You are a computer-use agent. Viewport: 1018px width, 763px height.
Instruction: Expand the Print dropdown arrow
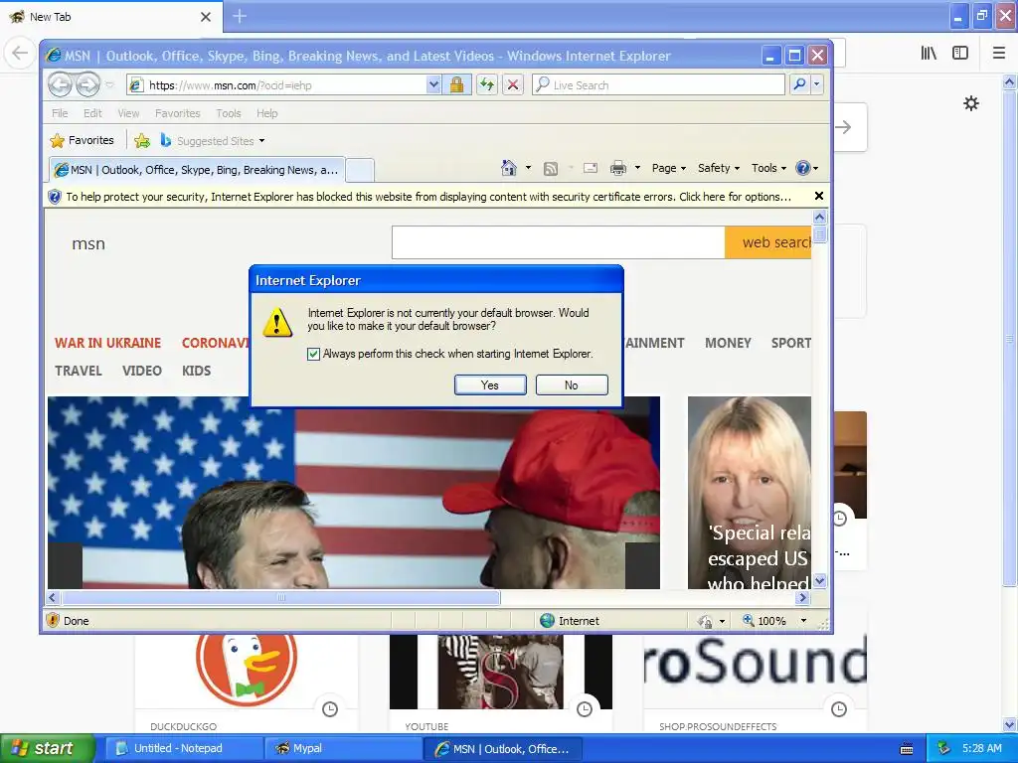(637, 168)
